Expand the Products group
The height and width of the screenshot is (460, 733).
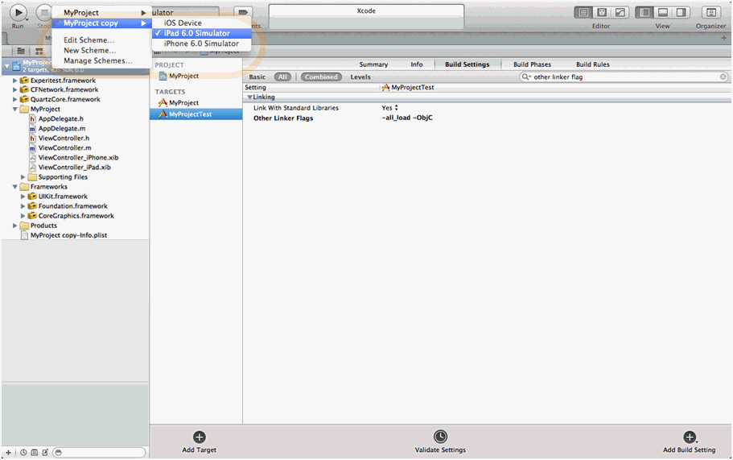(x=15, y=226)
